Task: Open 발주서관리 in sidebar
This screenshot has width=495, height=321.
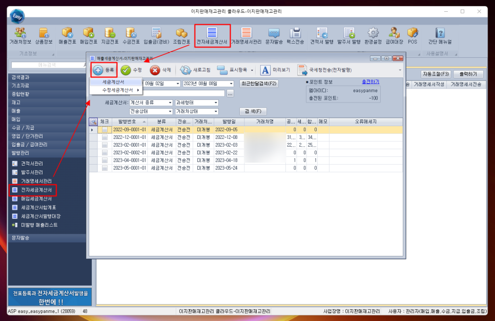Action: coord(32,172)
